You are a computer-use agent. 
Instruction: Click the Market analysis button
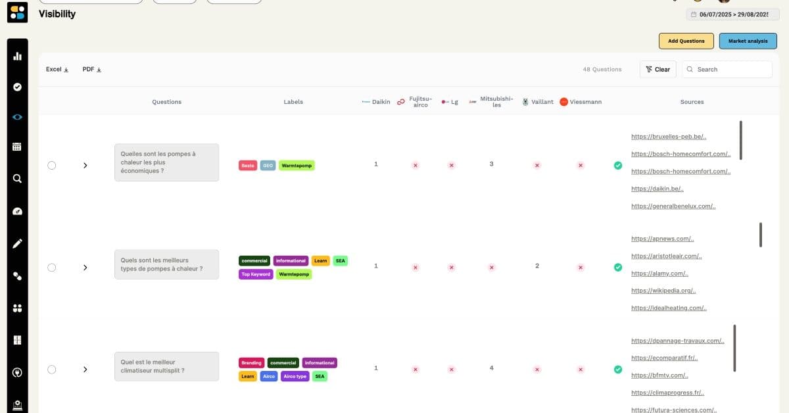point(748,41)
